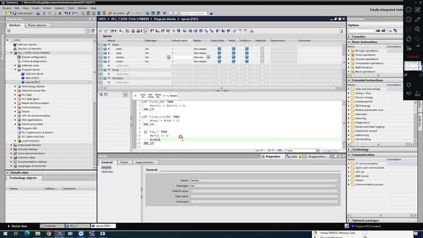Click the Print icon in main toolbar
Image resolution: width=423 pixels, height=238 pixels.
tap(38, 13)
